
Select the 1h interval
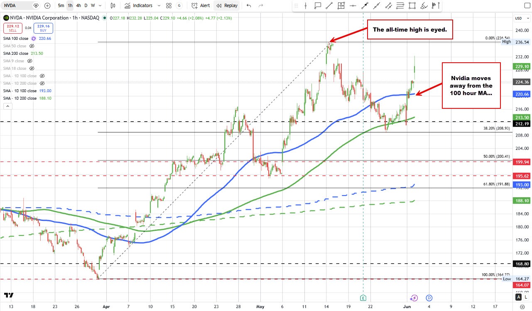[70, 6]
